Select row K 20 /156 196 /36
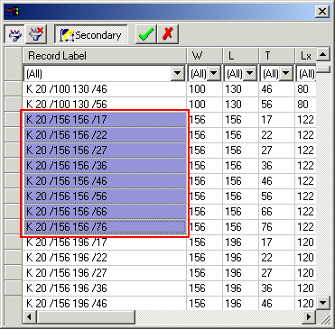Image resolution: width=335 pixels, height=329 pixels. coord(104,288)
